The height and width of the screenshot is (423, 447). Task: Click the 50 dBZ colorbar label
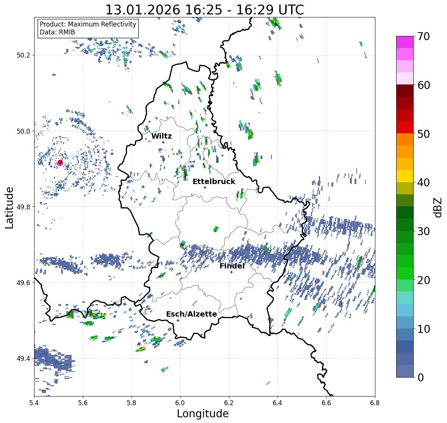pyautogui.click(x=423, y=134)
